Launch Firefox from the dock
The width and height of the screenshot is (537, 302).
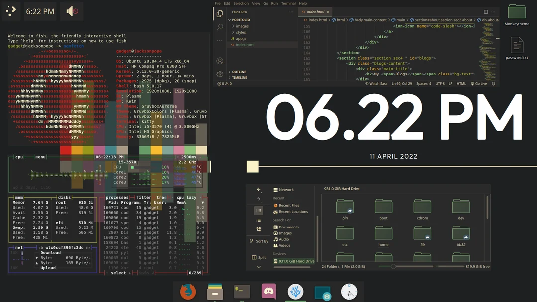[188, 292]
